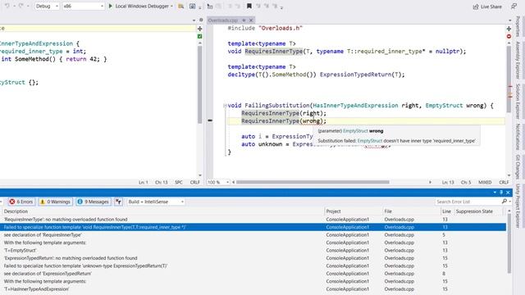Select error "'ExpressionTypedReturn': no matching overloaded function found"
Viewport: 525px width, 295px height.
[x=253, y=258]
